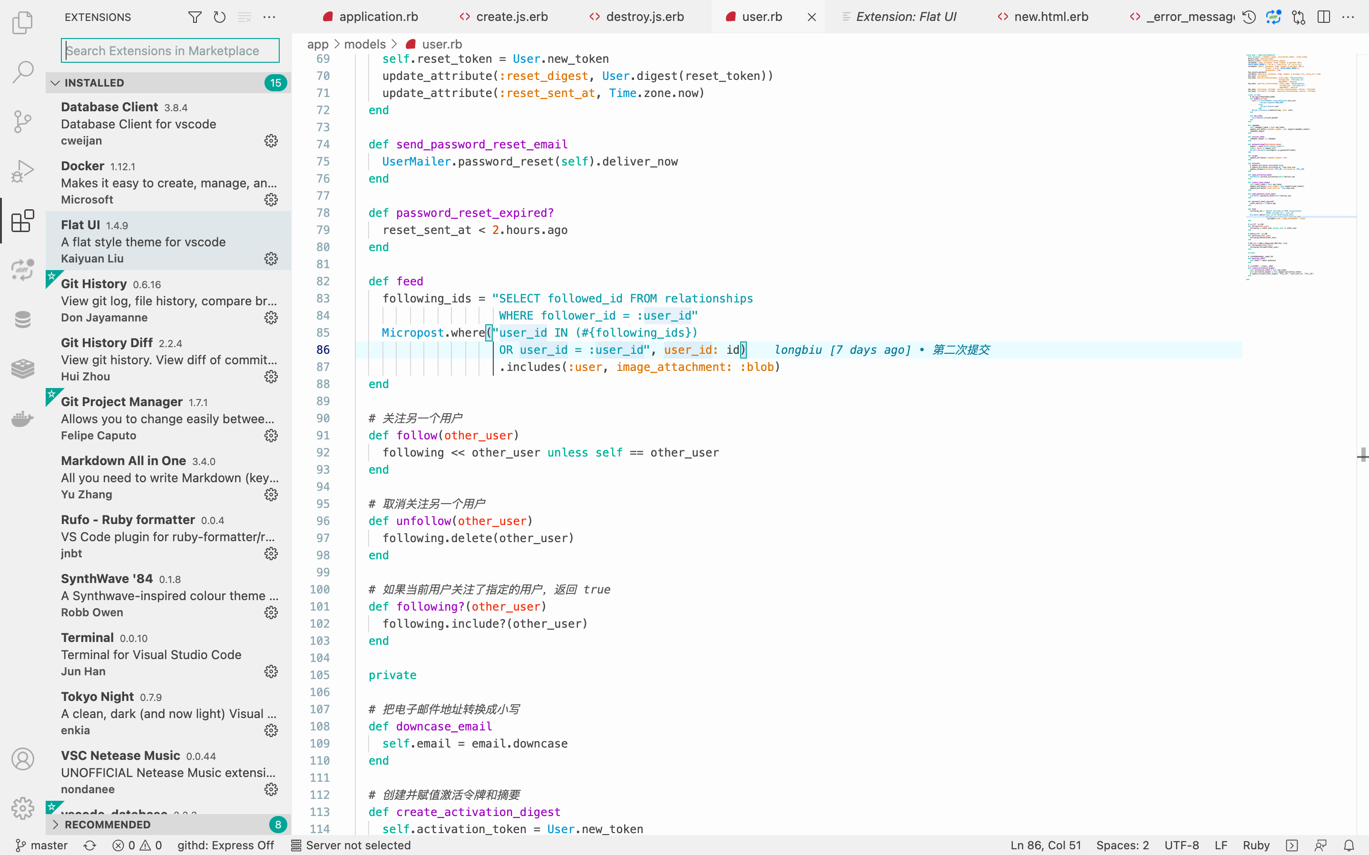Image resolution: width=1369 pixels, height=855 pixels.
Task: Change encoding via UTF-8 status
Action: (1181, 845)
